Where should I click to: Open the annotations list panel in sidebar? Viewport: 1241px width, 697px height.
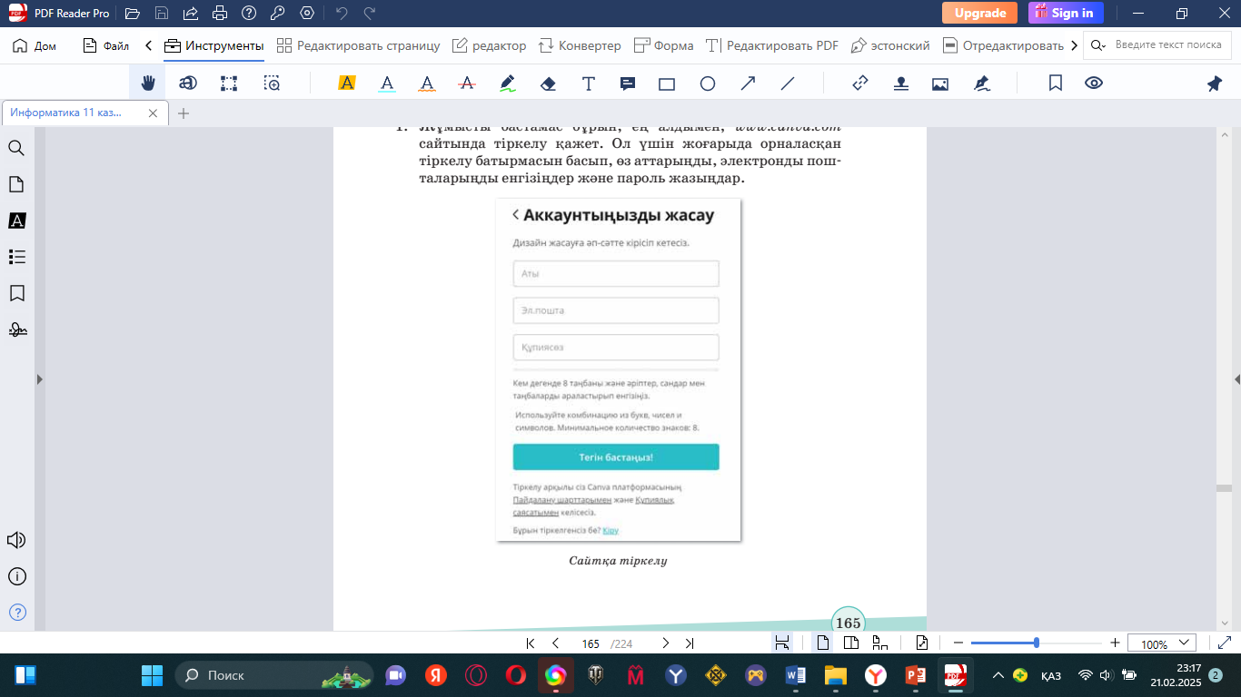point(16,221)
